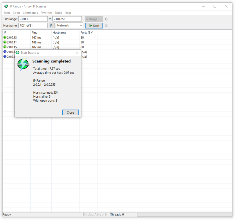
Task: Open the Commands menu
Action: tap(30, 13)
